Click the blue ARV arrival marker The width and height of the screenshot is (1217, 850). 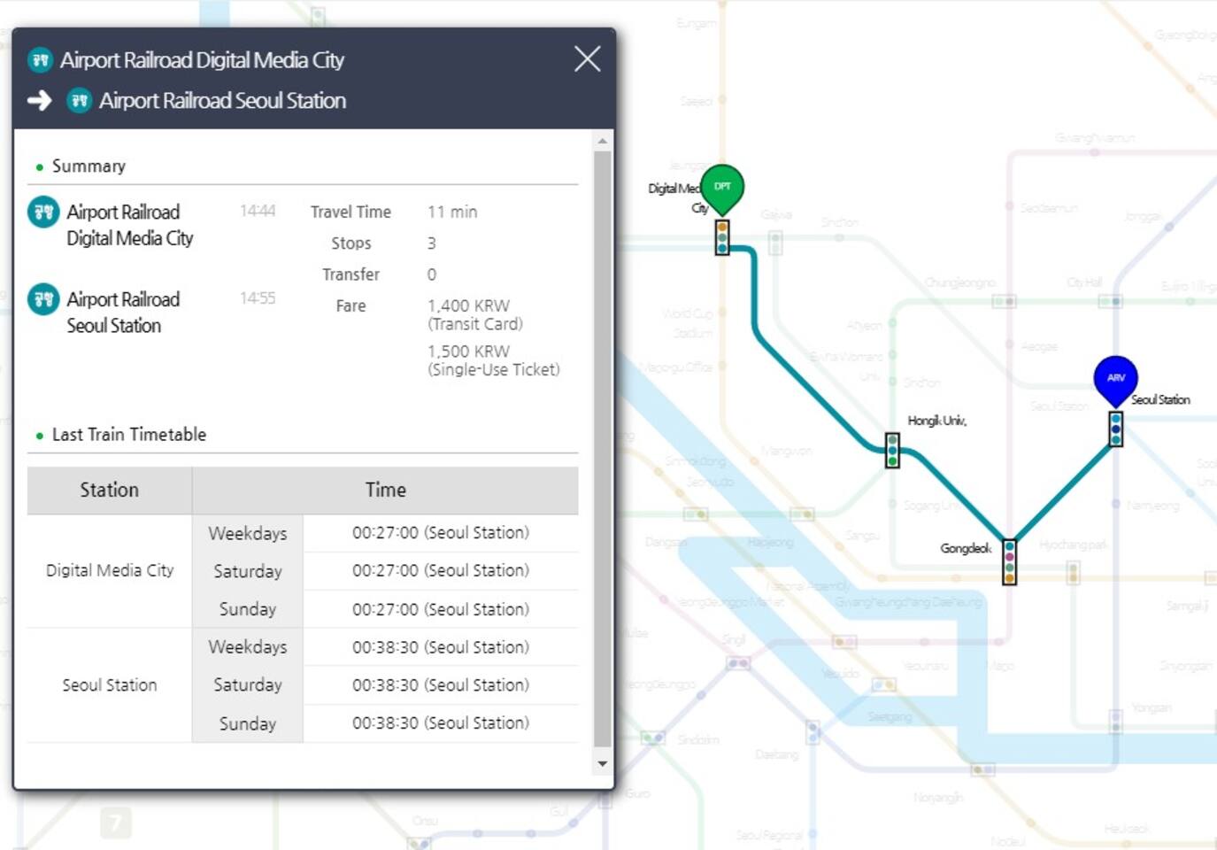(x=1115, y=378)
